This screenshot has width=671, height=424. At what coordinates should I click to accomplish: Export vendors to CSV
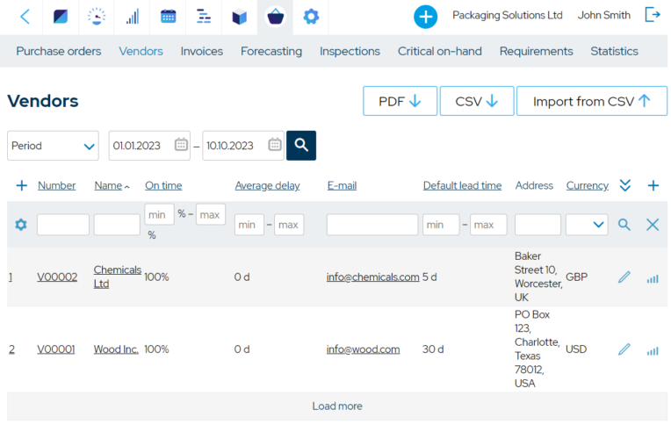(x=477, y=101)
